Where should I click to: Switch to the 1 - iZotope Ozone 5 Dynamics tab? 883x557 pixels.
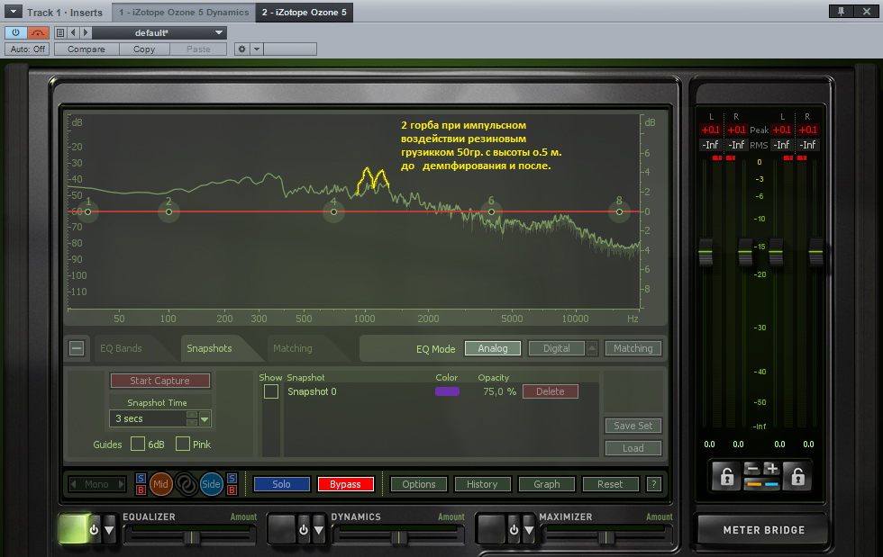183,13
